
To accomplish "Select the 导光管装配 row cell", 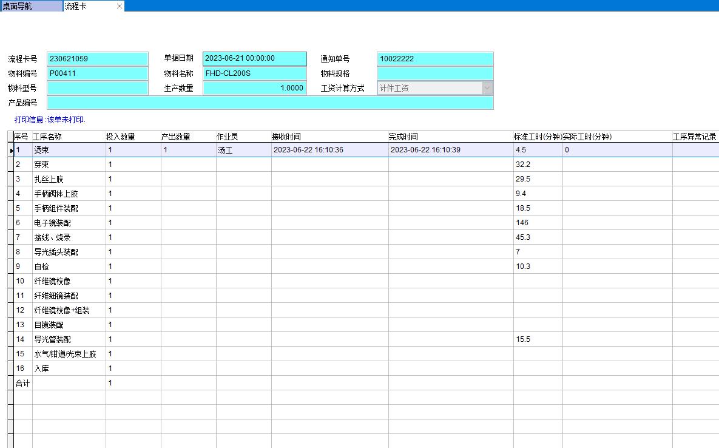I will point(53,339).
